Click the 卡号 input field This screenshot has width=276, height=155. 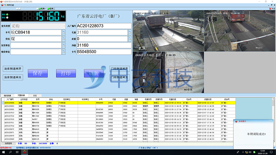[x=103, y=52]
